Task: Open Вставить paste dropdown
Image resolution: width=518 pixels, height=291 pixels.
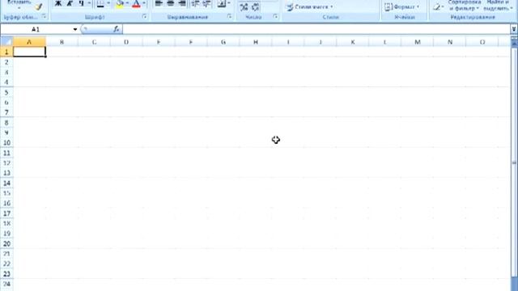Action: pos(19,5)
